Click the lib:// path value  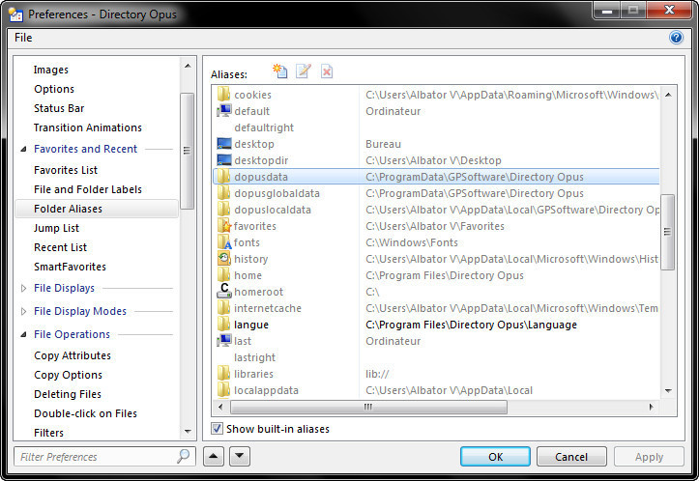click(x=377, y=374)
